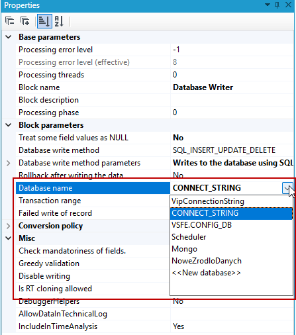Select the Mongo database option
Viewport: 296px width, 335px height.
[231, 249]
